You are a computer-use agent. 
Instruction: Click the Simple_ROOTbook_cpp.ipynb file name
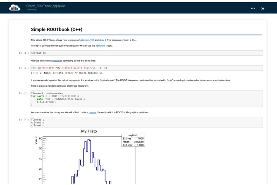click(x=46, y=6)
